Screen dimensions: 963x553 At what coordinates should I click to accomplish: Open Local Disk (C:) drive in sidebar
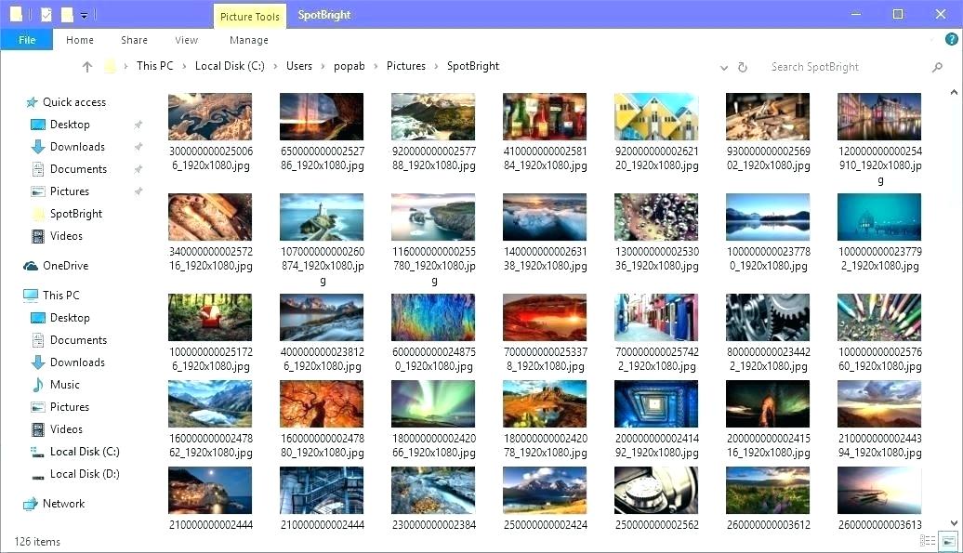point(85,452)
